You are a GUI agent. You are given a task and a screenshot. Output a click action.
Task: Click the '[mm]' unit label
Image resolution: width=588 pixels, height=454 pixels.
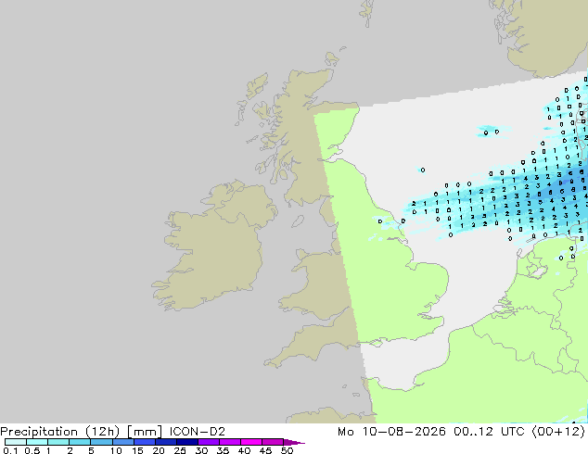point(145,432)
